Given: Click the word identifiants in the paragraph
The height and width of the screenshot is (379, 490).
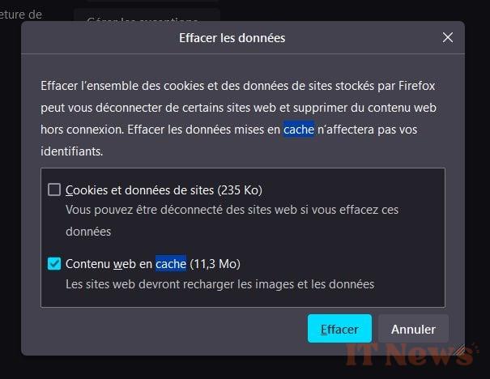Looking at the screenshot, I should [x=71, y=151].
